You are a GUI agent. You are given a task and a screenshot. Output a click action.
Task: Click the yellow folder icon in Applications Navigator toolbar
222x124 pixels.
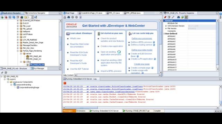[x=25, y=17]
